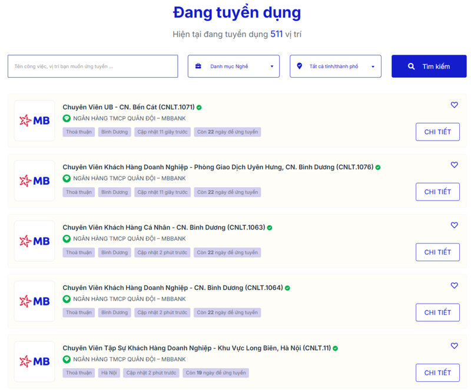This screenshot has width=471, height=390.
Task: Open CHI TIẾT for CNLT.1071 job
Action: (x=437, y=132)
